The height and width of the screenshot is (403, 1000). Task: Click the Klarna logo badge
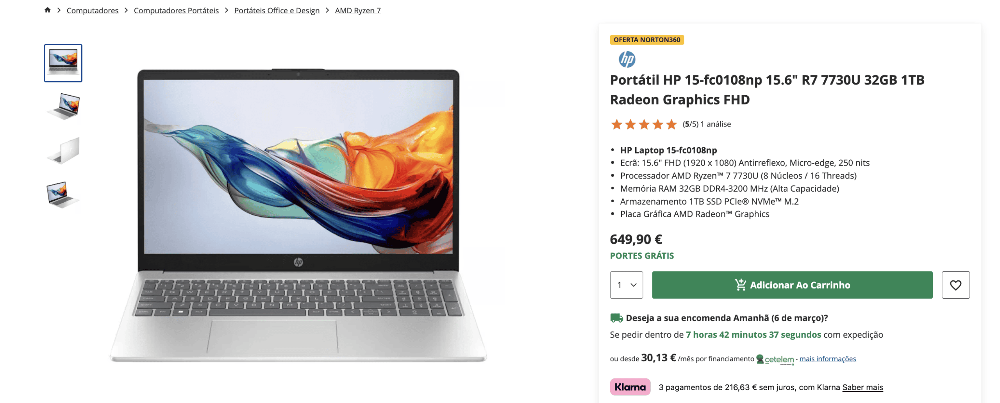(630, 387)
